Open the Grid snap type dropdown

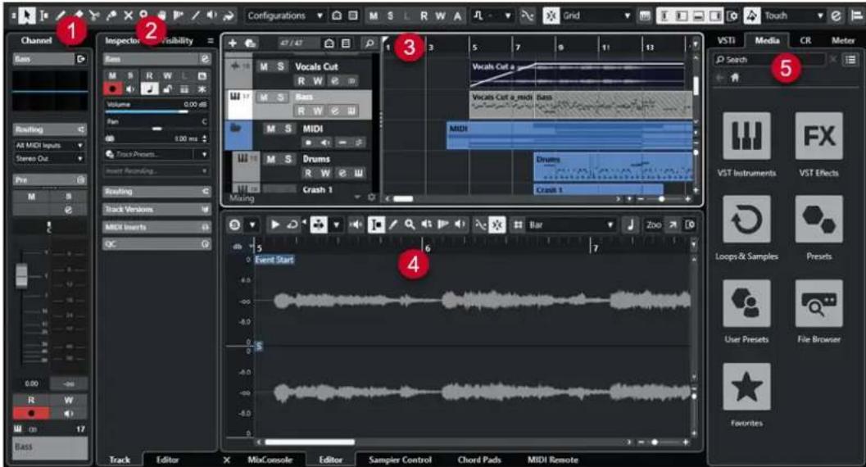[x=596, y=16]
